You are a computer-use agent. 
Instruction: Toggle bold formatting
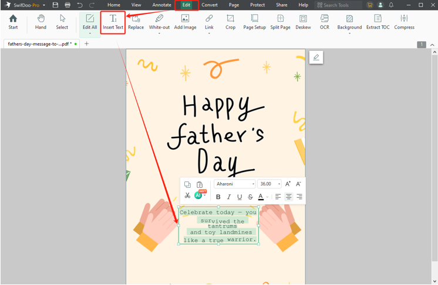(218, 197)
